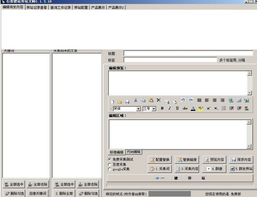
Task: Click the 保存内容 button
Action: [241, 160]
